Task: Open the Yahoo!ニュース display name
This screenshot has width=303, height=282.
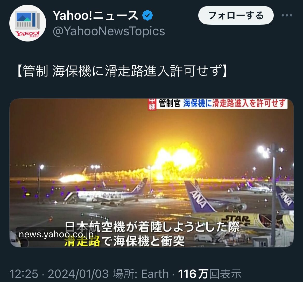Action: point(95,16)
